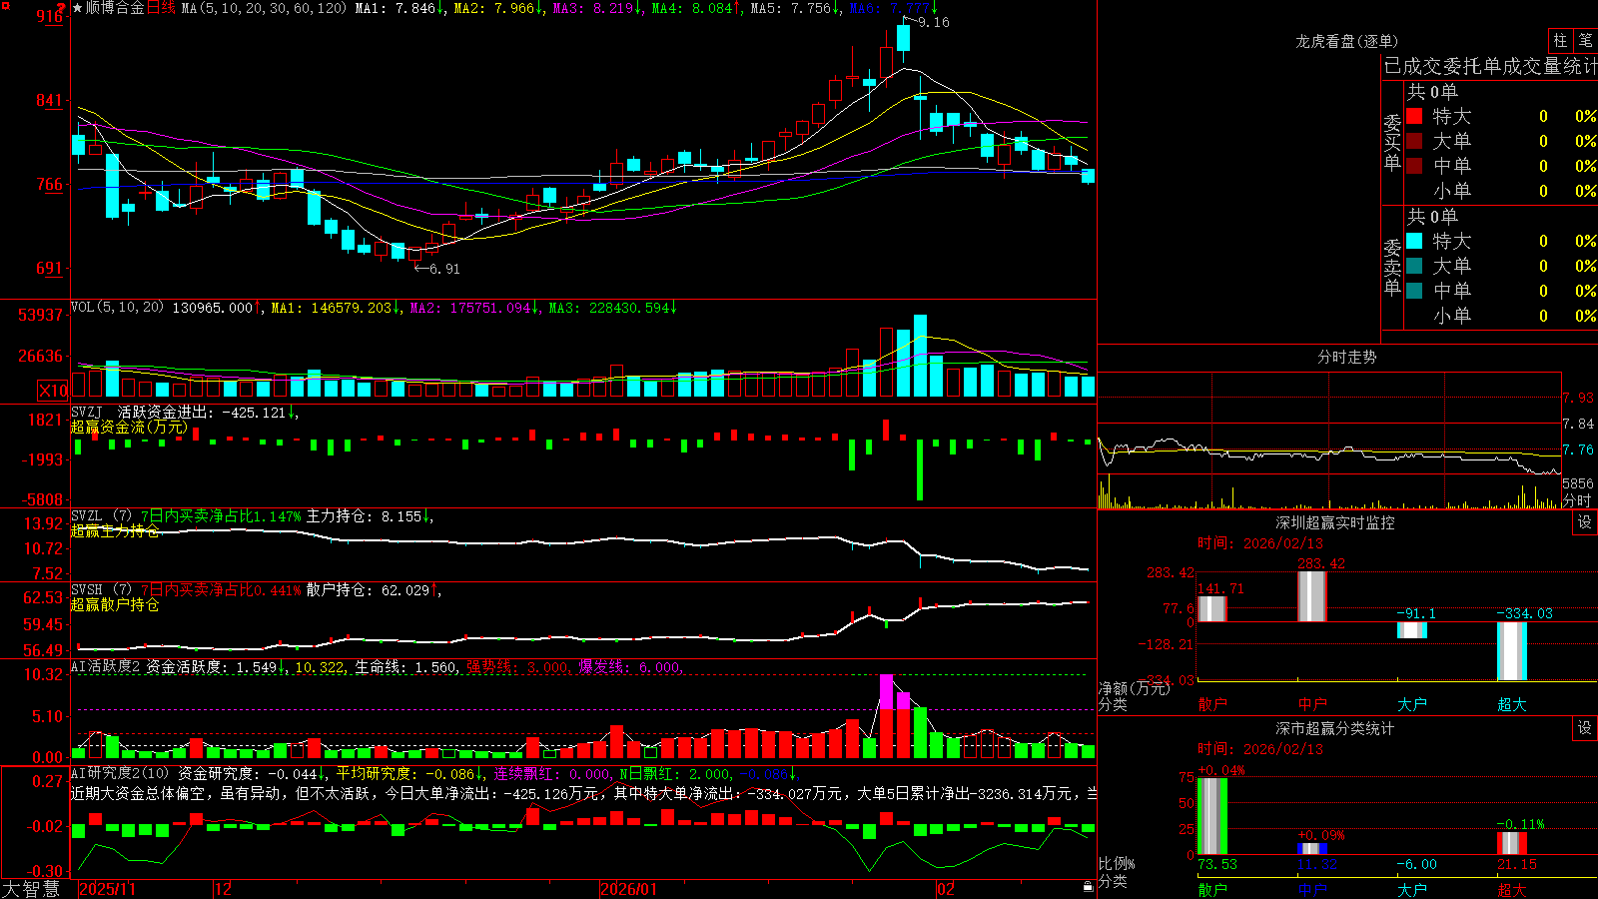
Task: Click the 委买单 section label
Action: (x=1392, y=142)
